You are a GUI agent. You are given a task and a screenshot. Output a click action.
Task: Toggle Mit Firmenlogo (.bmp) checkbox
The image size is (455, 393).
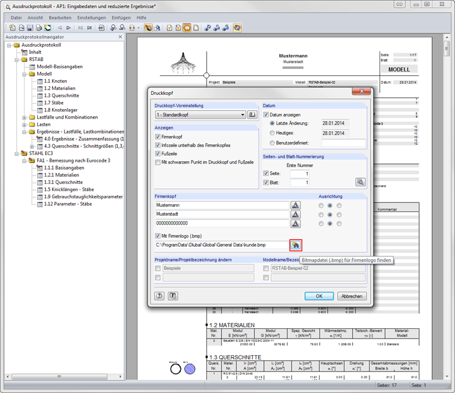pyautogui.click(x=158, y=236)
